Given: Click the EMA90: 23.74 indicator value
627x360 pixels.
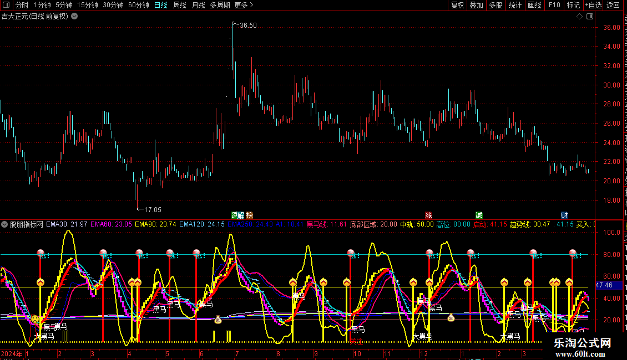Looking at the screenshot, I should coord(155,224).
